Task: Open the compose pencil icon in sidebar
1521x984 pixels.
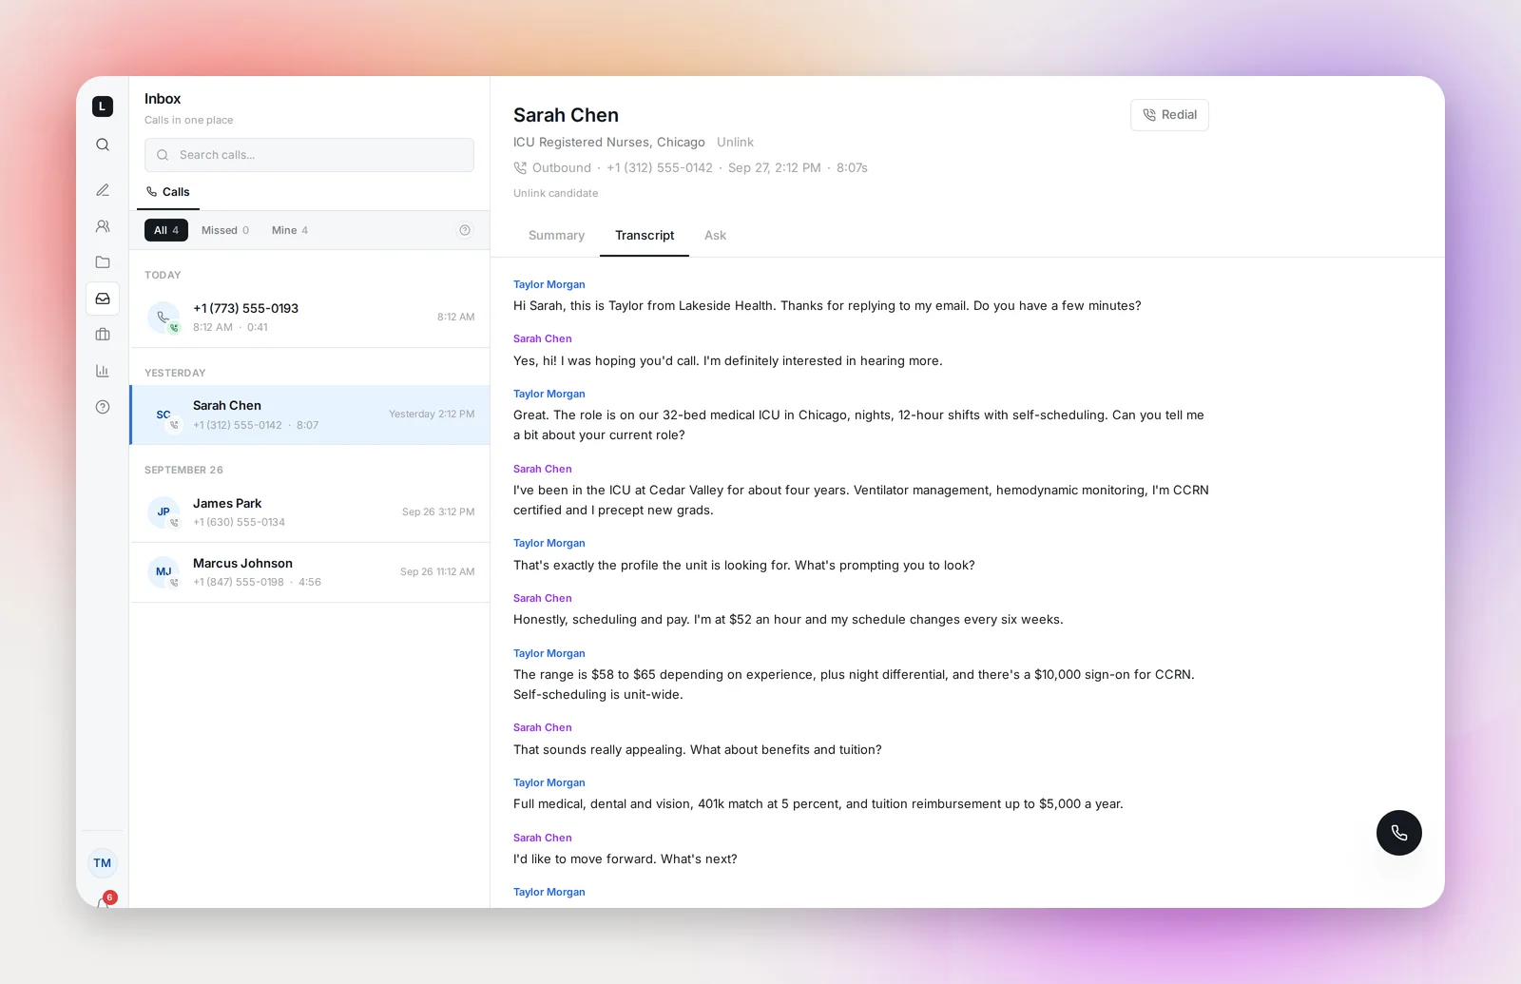Action: [x=103, y=190]
